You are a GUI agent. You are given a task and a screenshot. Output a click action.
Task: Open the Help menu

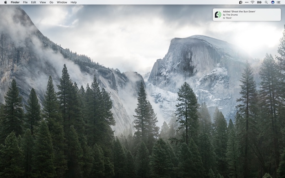pos(74,2)
